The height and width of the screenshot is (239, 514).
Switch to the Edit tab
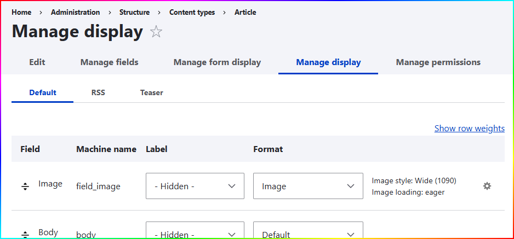point(37,62)
